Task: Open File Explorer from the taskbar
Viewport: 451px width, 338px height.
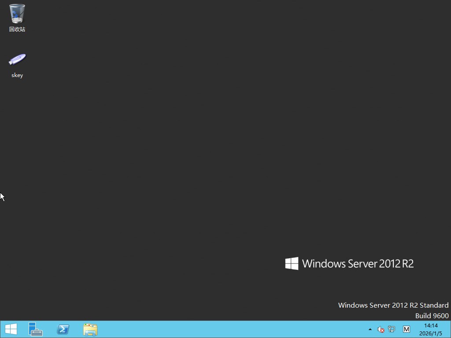Action: coord(90,329)
